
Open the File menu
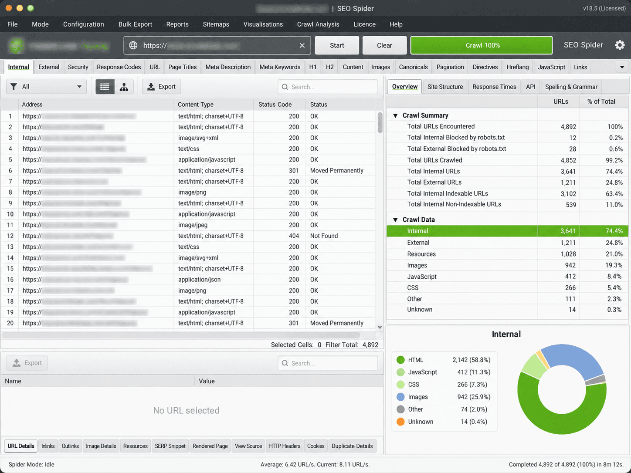13,24
